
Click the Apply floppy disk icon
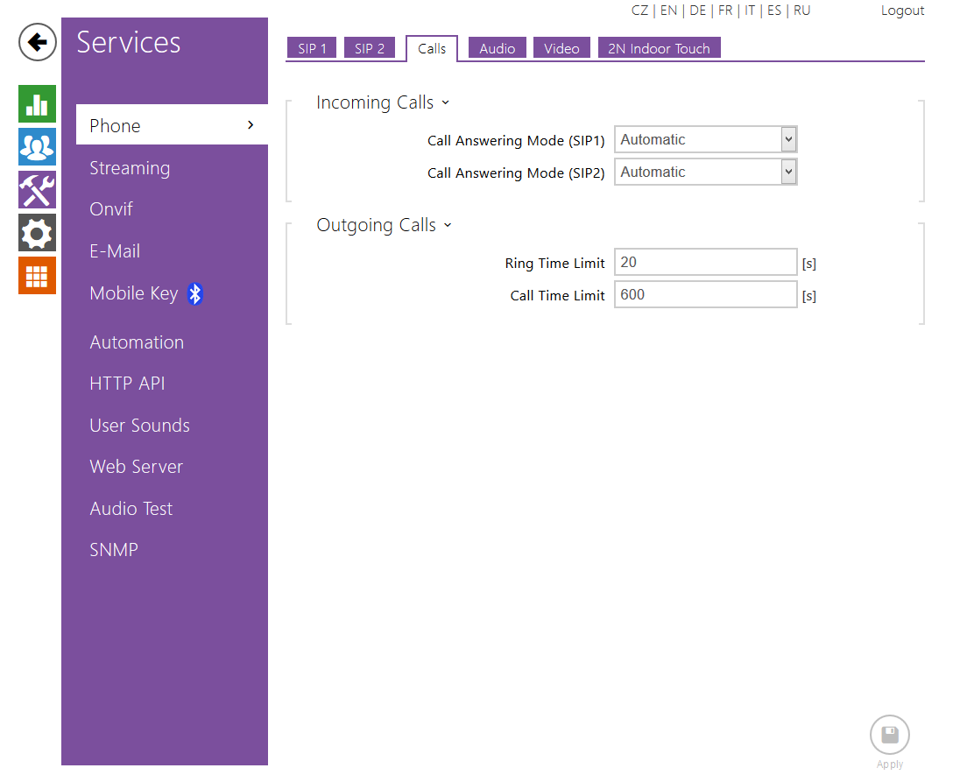point(889,736)
